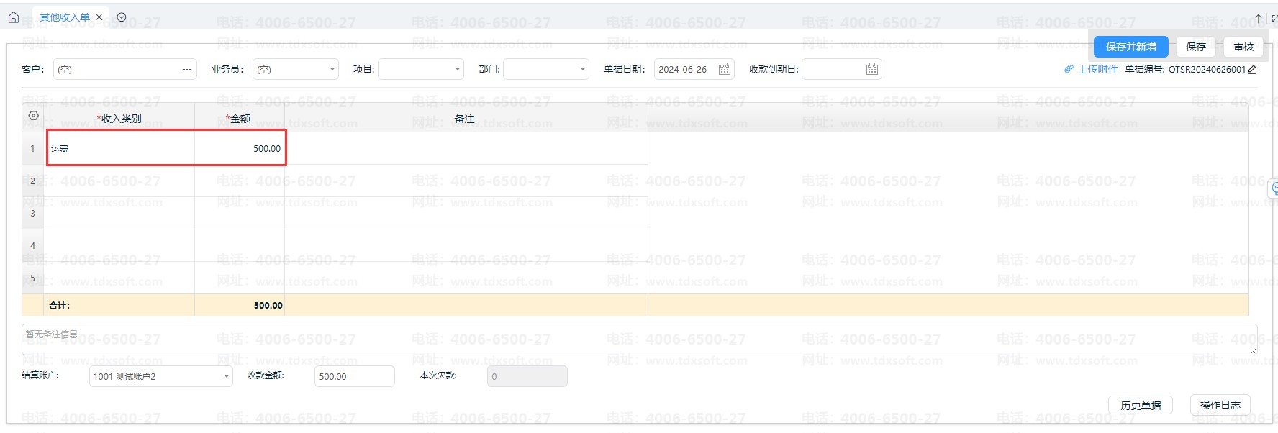Click the 客户 ellipsis lookup icon
Image resolution: width=1278 pixels, height=433 pixels.
[x=187, y=70]
